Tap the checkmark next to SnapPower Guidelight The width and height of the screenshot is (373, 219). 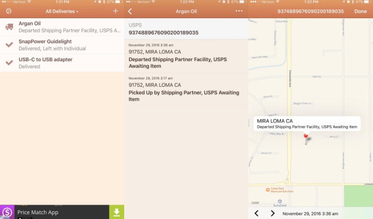coord(9,45)
